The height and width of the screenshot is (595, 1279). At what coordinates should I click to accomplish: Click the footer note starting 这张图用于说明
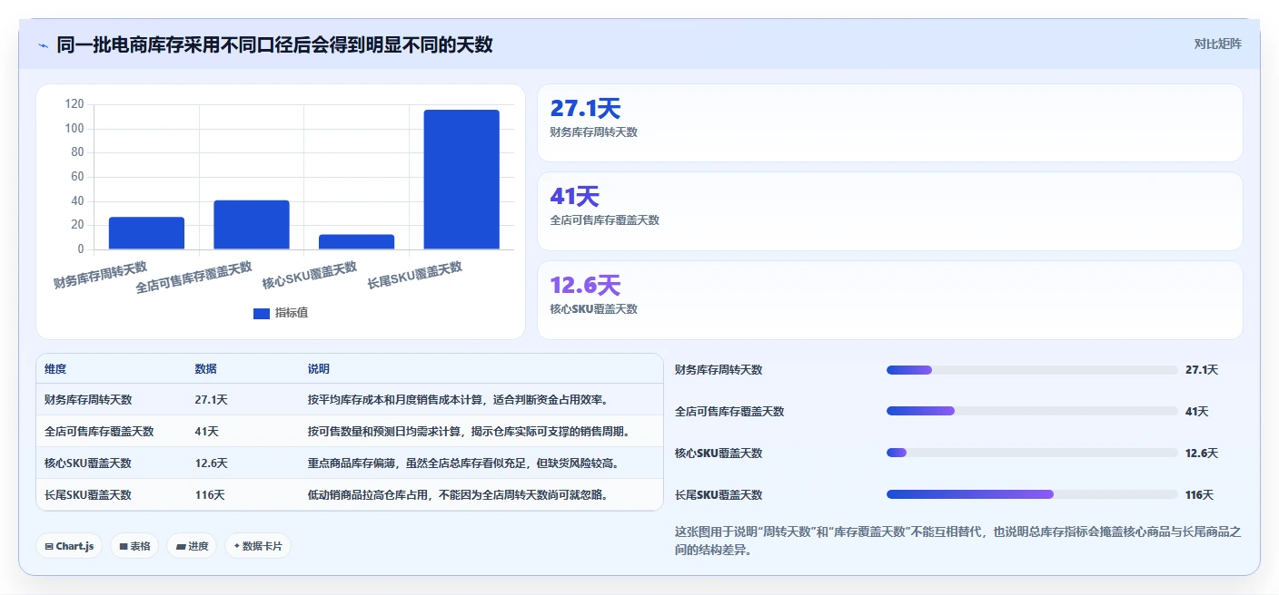pos(957,541)
